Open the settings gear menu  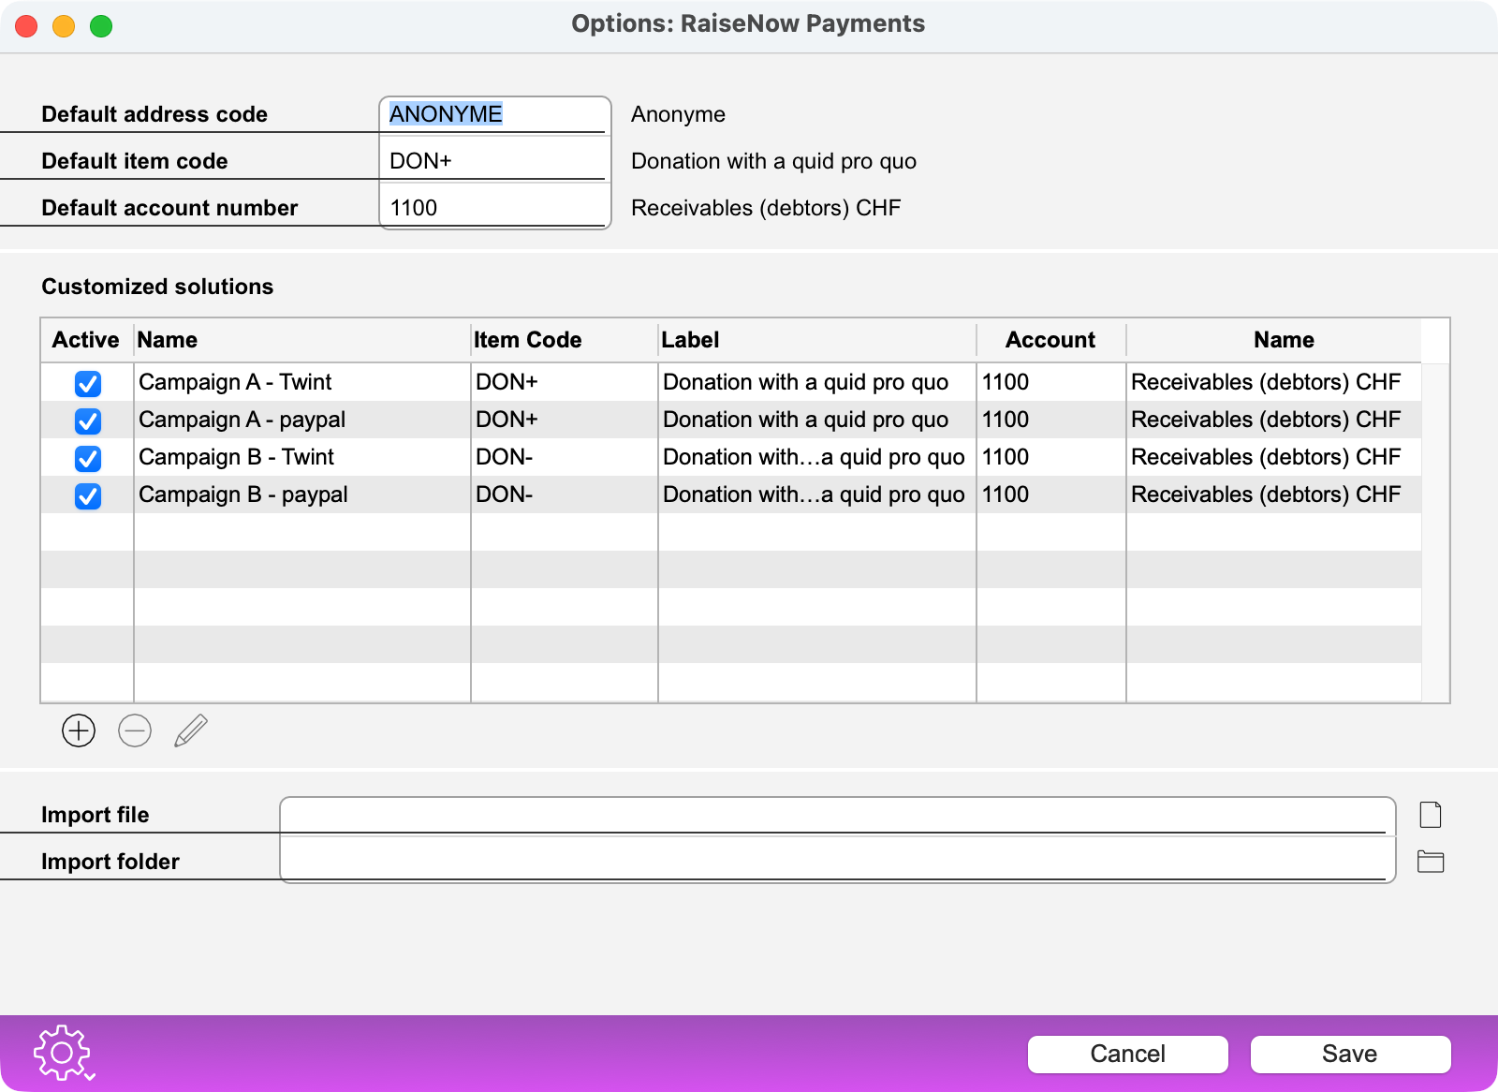pos(64,1054)
